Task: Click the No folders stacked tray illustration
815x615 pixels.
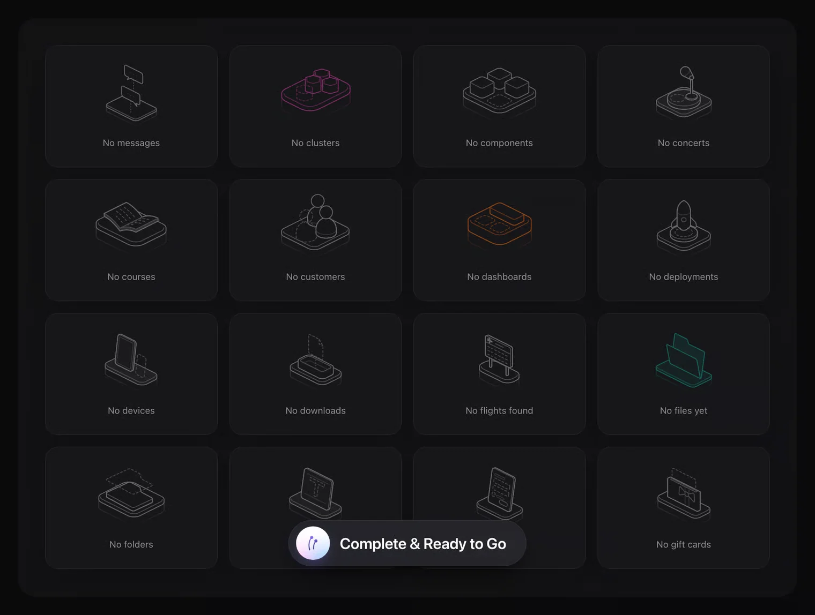Action: [131, 493]
